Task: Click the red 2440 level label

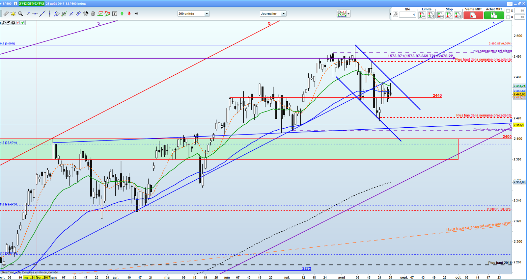Action: tap(437, 95)
